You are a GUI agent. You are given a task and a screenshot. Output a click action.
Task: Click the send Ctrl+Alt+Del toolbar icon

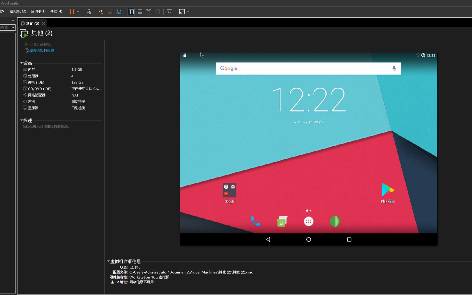pyautogui.click(x=89, y=12)
